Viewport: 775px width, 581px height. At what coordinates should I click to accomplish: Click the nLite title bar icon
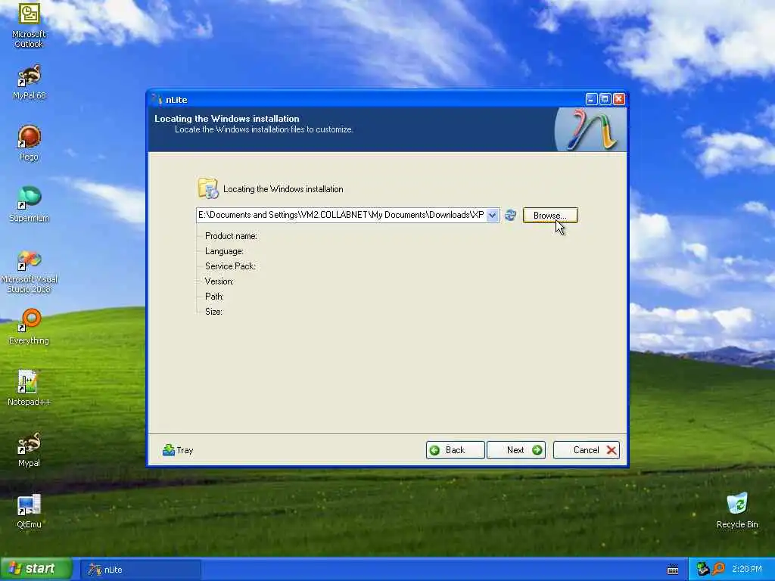(x=157, y=99)
